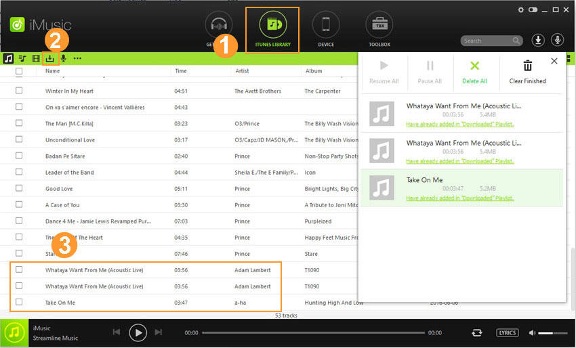Tick checkbox for Leader of the Band
Image resolution: width=576 pixels, height=348 pixels.
tap(19, 172)
